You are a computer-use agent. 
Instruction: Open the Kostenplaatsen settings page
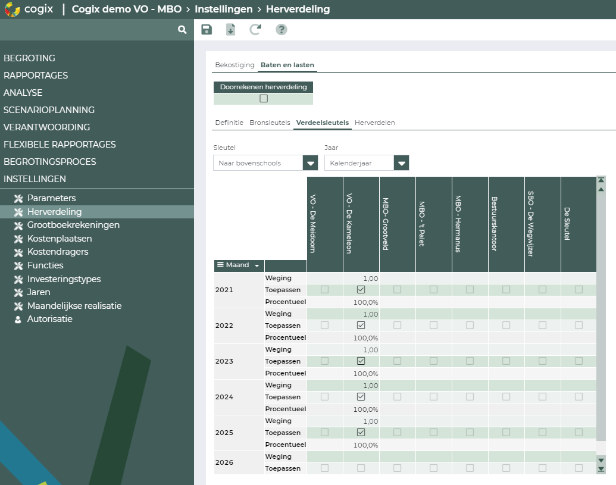[60, 239]
